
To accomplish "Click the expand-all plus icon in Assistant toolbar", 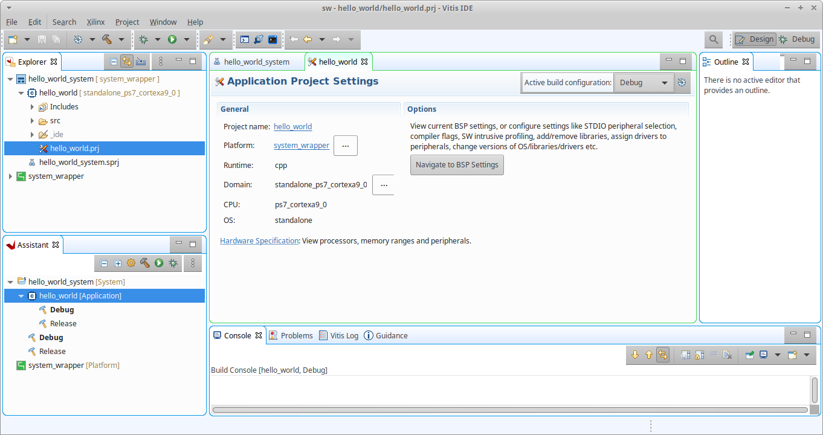I will point(117,263).
